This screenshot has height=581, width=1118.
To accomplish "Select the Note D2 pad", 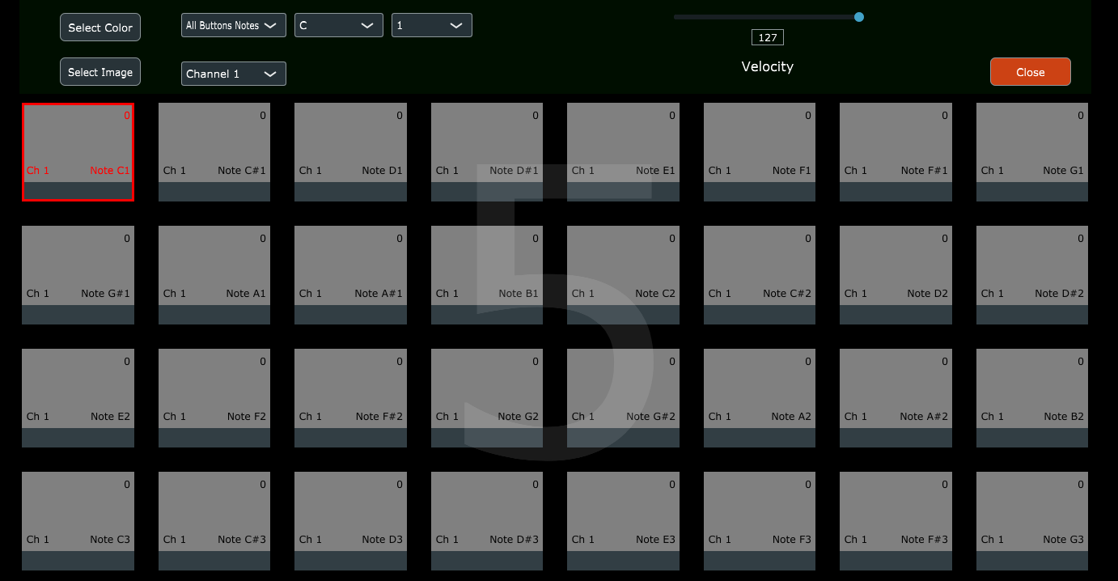I will pos(896,275).
